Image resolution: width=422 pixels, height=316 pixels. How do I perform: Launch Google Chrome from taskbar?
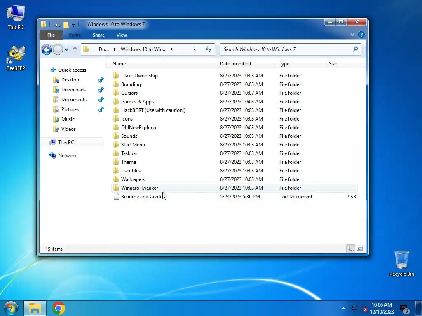(59, 308)
